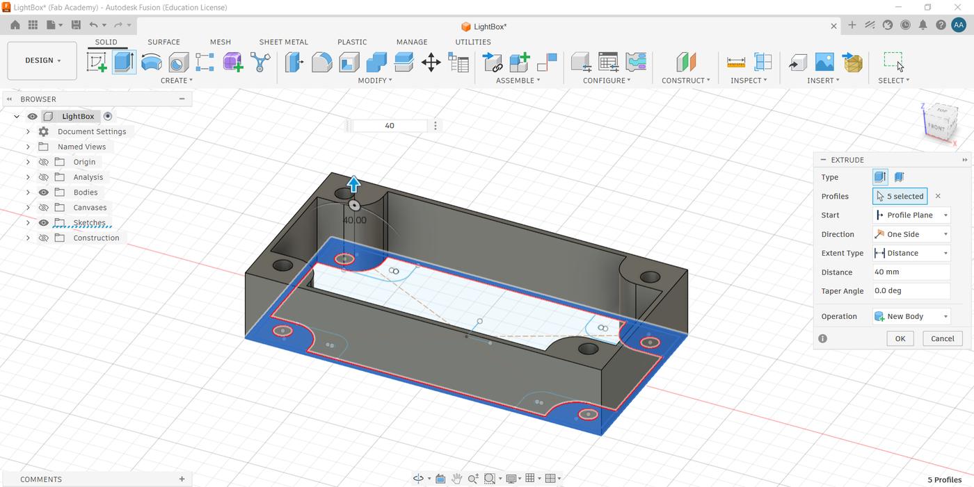Select the Fillet tool icon
This screenshot has height=487, width=974.
click(321, 62)
